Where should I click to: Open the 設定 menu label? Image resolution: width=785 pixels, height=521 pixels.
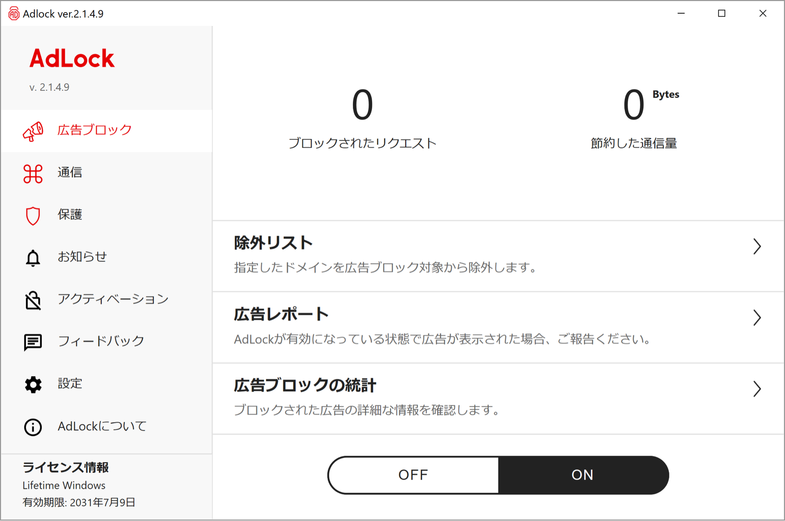pos(70,383)
